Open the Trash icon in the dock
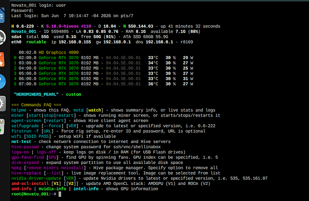The height and width of the screenshot is (201, 309). pos(2,127)
